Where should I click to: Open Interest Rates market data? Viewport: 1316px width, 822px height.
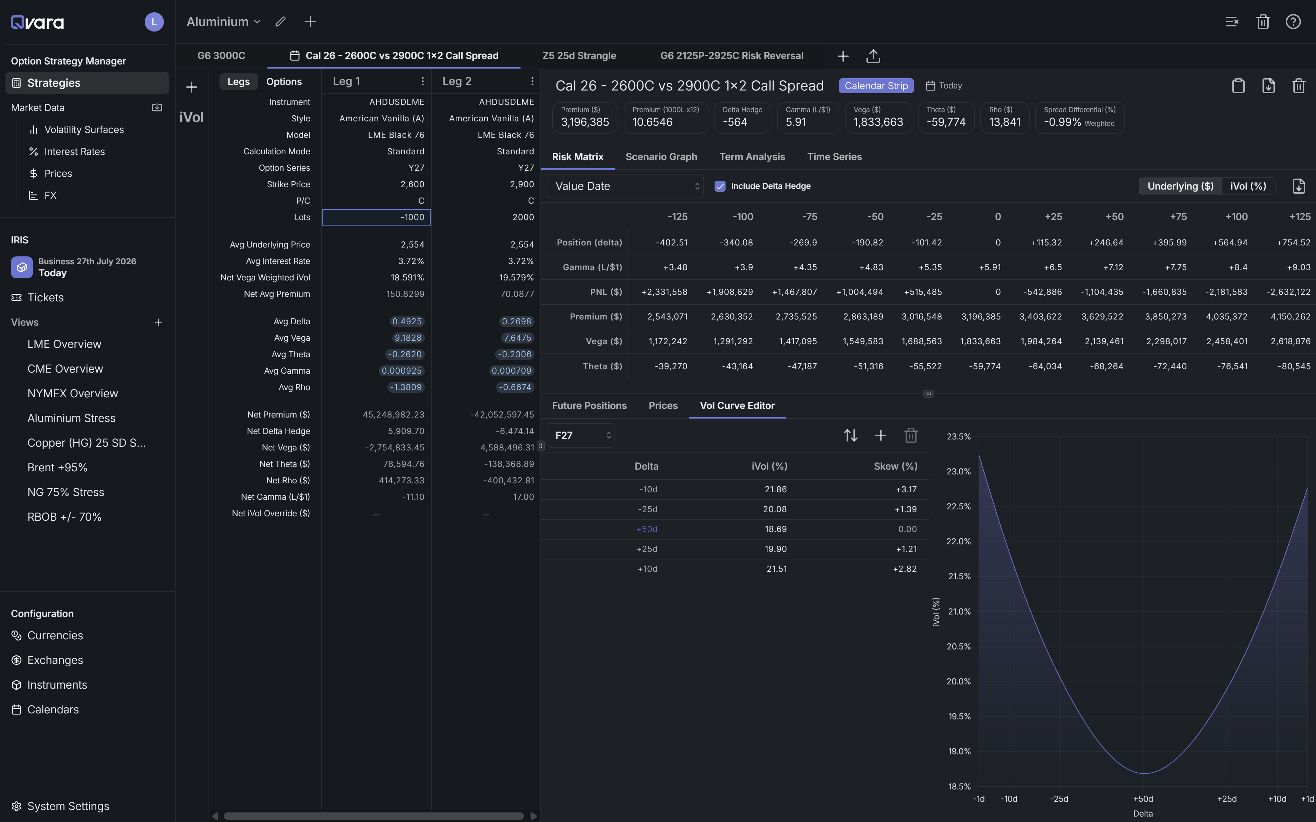point(74,152)
